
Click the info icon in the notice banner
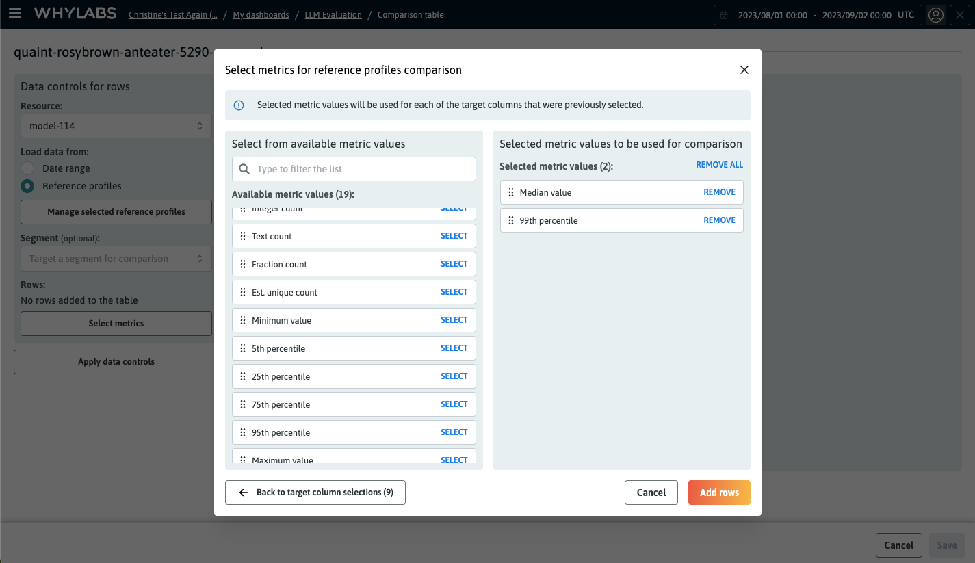coord(238,105)
